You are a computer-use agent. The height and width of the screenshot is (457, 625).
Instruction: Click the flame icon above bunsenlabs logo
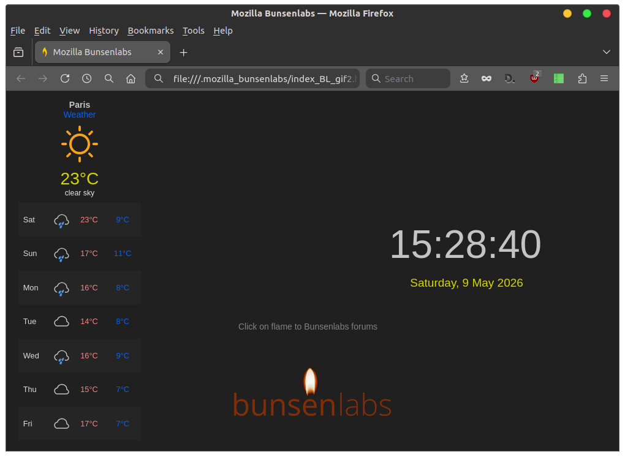tap(310, 381)
